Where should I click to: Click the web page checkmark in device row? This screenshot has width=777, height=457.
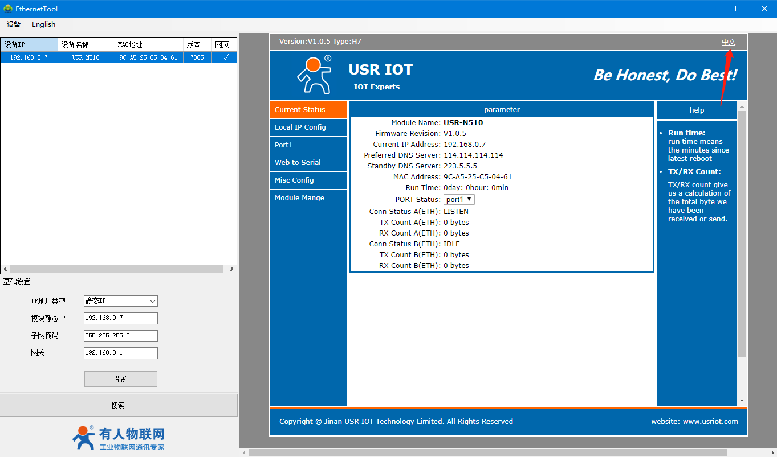225,57
